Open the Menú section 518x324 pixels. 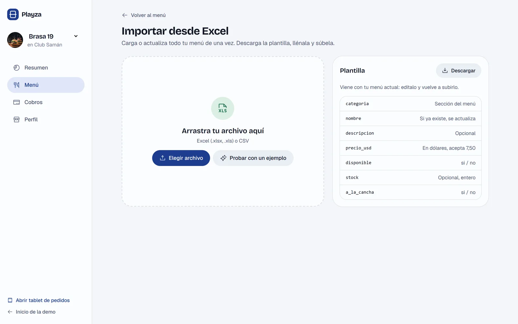[46, 85]
